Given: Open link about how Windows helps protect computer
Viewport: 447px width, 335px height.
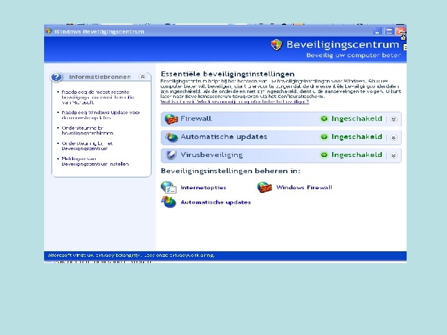Looking at the screenshot, I should click(x=235, y=101).
